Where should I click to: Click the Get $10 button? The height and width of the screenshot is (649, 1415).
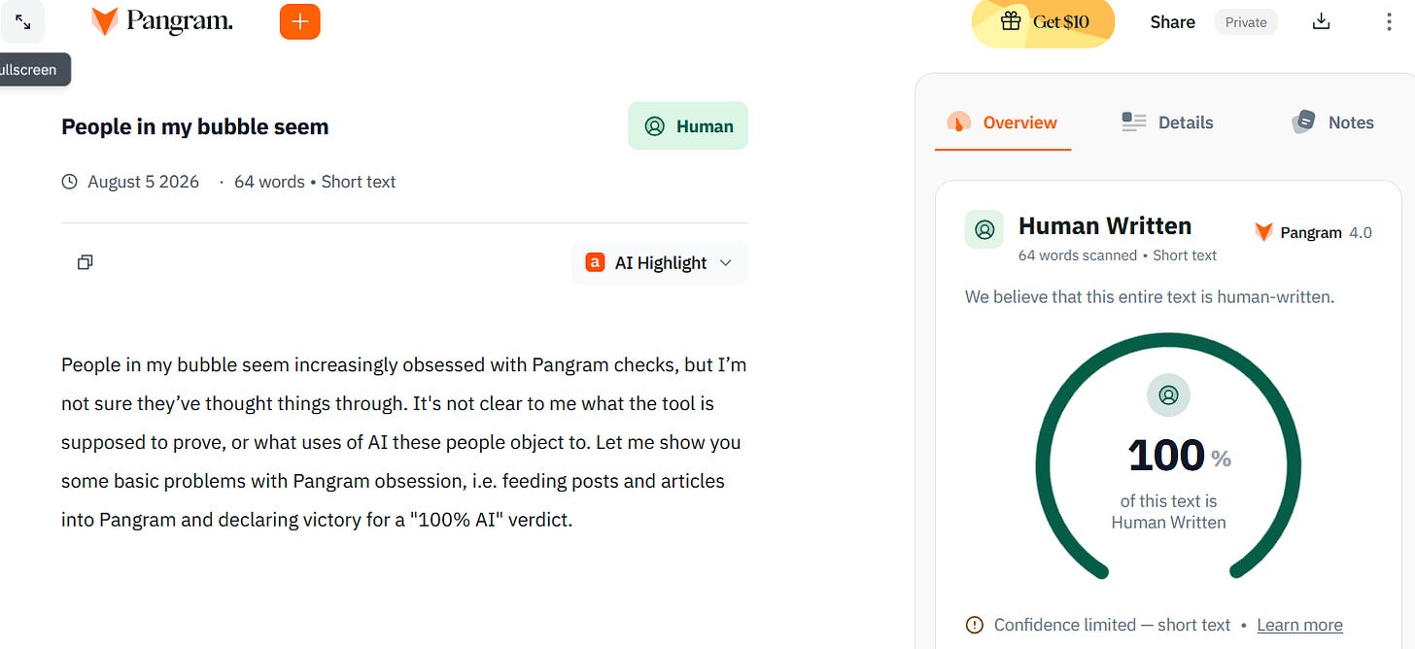[x=1044, y=22]
